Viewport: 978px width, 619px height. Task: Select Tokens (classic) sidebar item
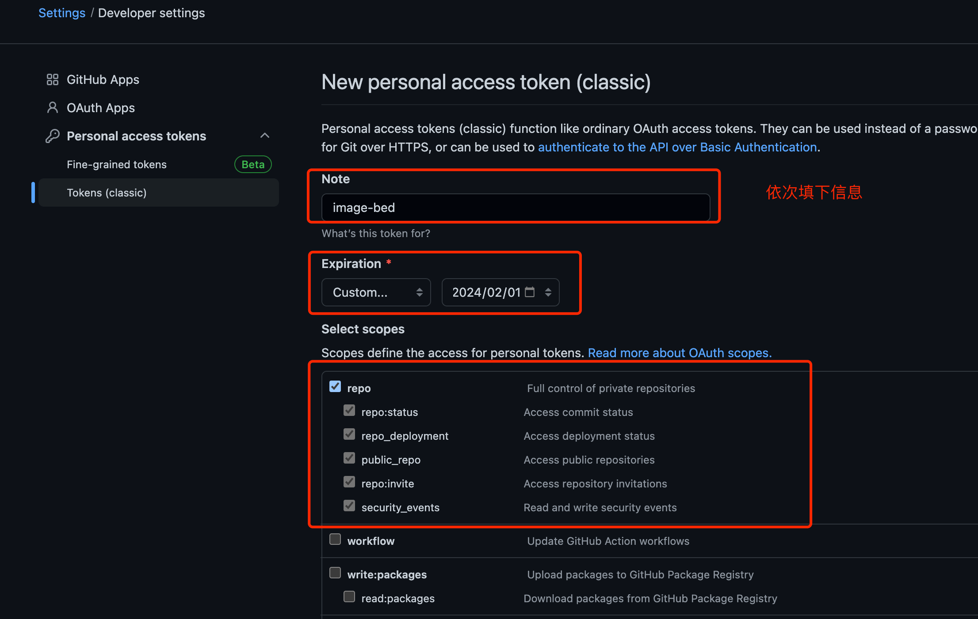click(159, 192)
